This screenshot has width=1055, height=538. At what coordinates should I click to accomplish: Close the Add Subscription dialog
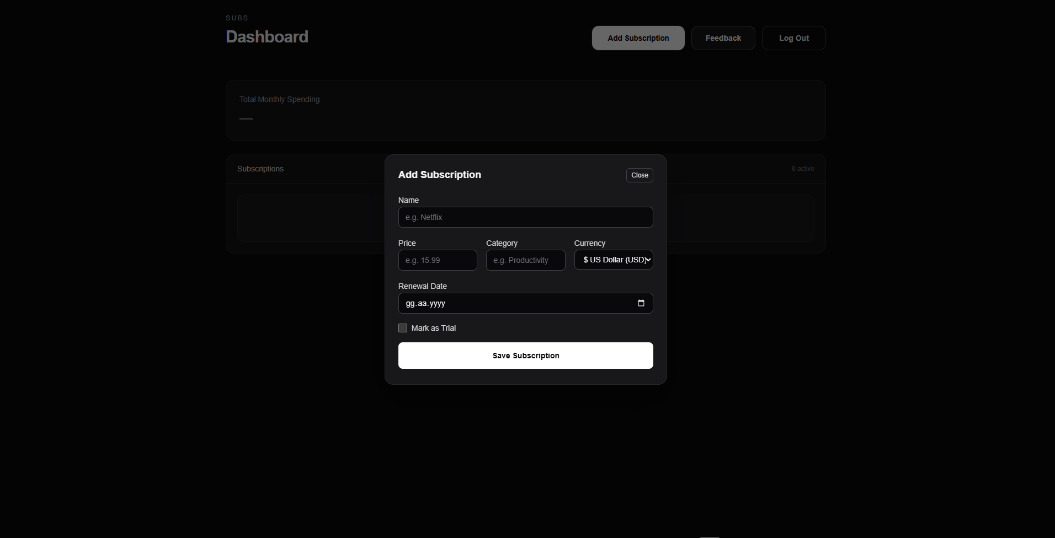click(639, 175)
